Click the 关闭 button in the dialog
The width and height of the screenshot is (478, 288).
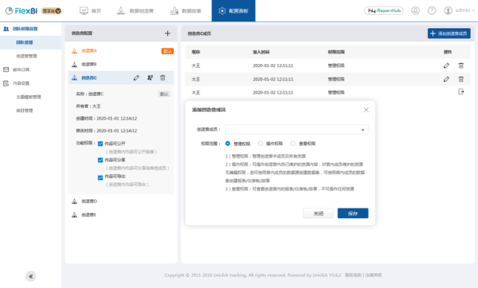pos(318,213)
